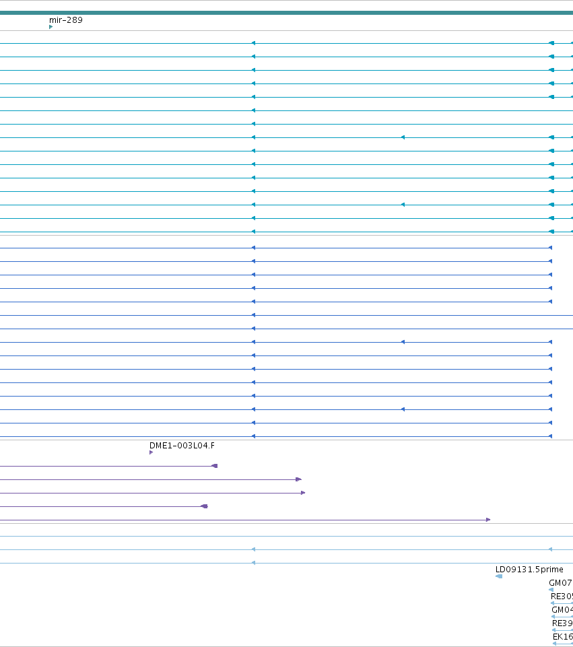Select the DME1-003L04.F feature label

tap(182, 446)
